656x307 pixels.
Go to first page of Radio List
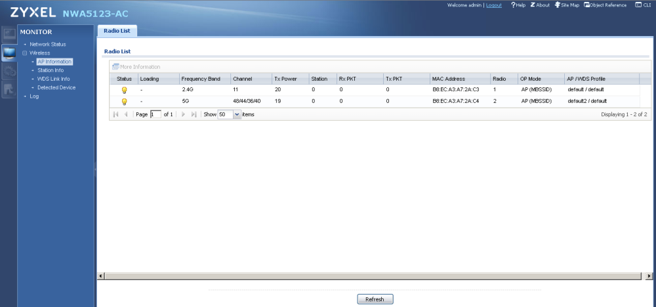(116, 114)
